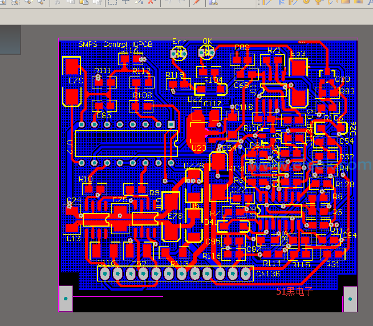
Task: Choose the dashed Select Region tool
Action: (112, 2)
